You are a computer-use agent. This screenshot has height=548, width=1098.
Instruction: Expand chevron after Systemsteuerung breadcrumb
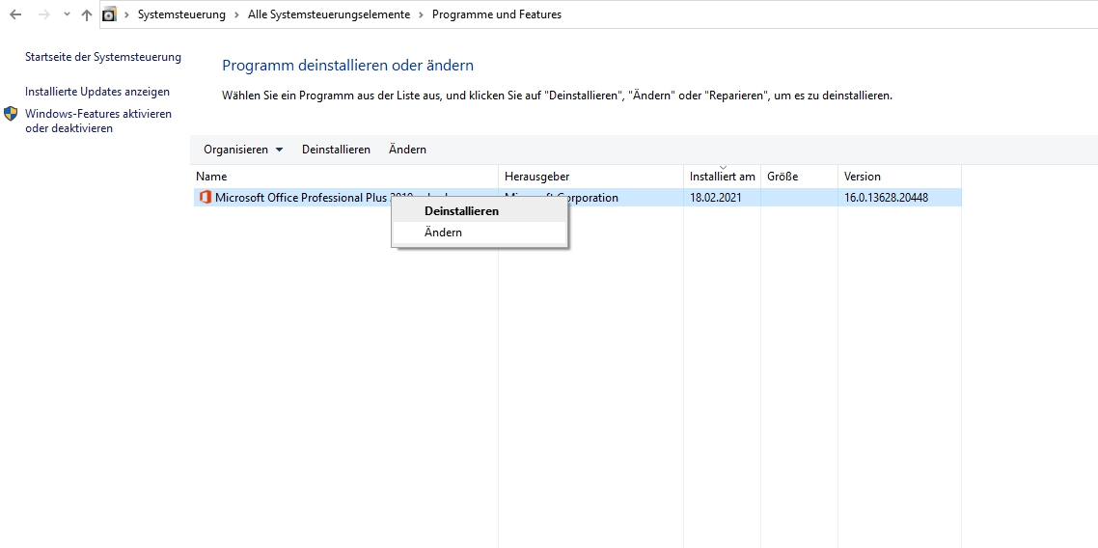point(236,14)
